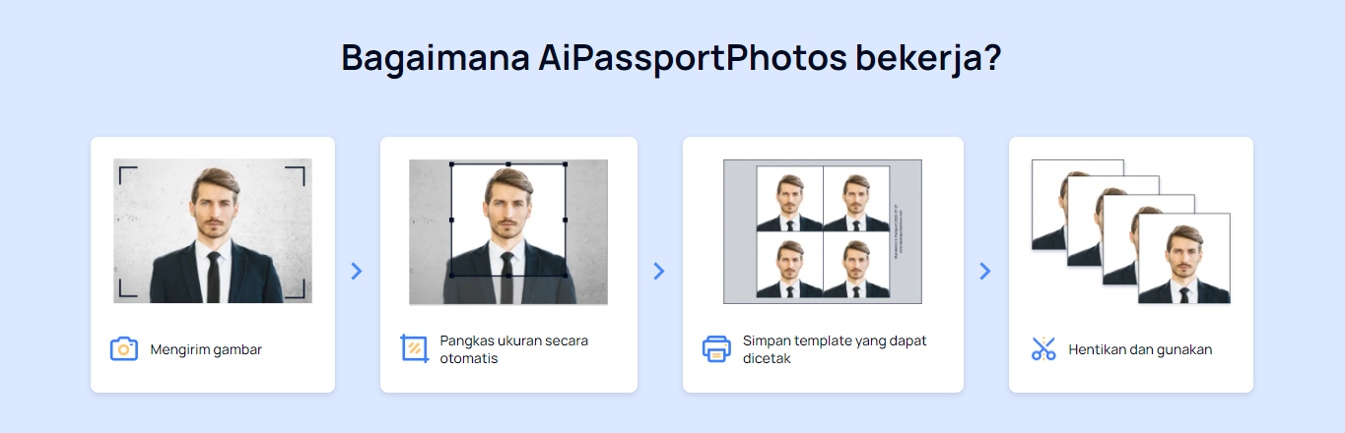Click the scissors icon beside Hentikan dan gunakan
This screenshot has height=433, width=1345.
[x=1043, y=348]
